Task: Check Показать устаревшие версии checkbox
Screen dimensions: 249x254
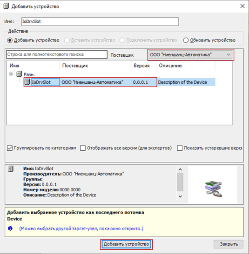Action: pos(180,148)
